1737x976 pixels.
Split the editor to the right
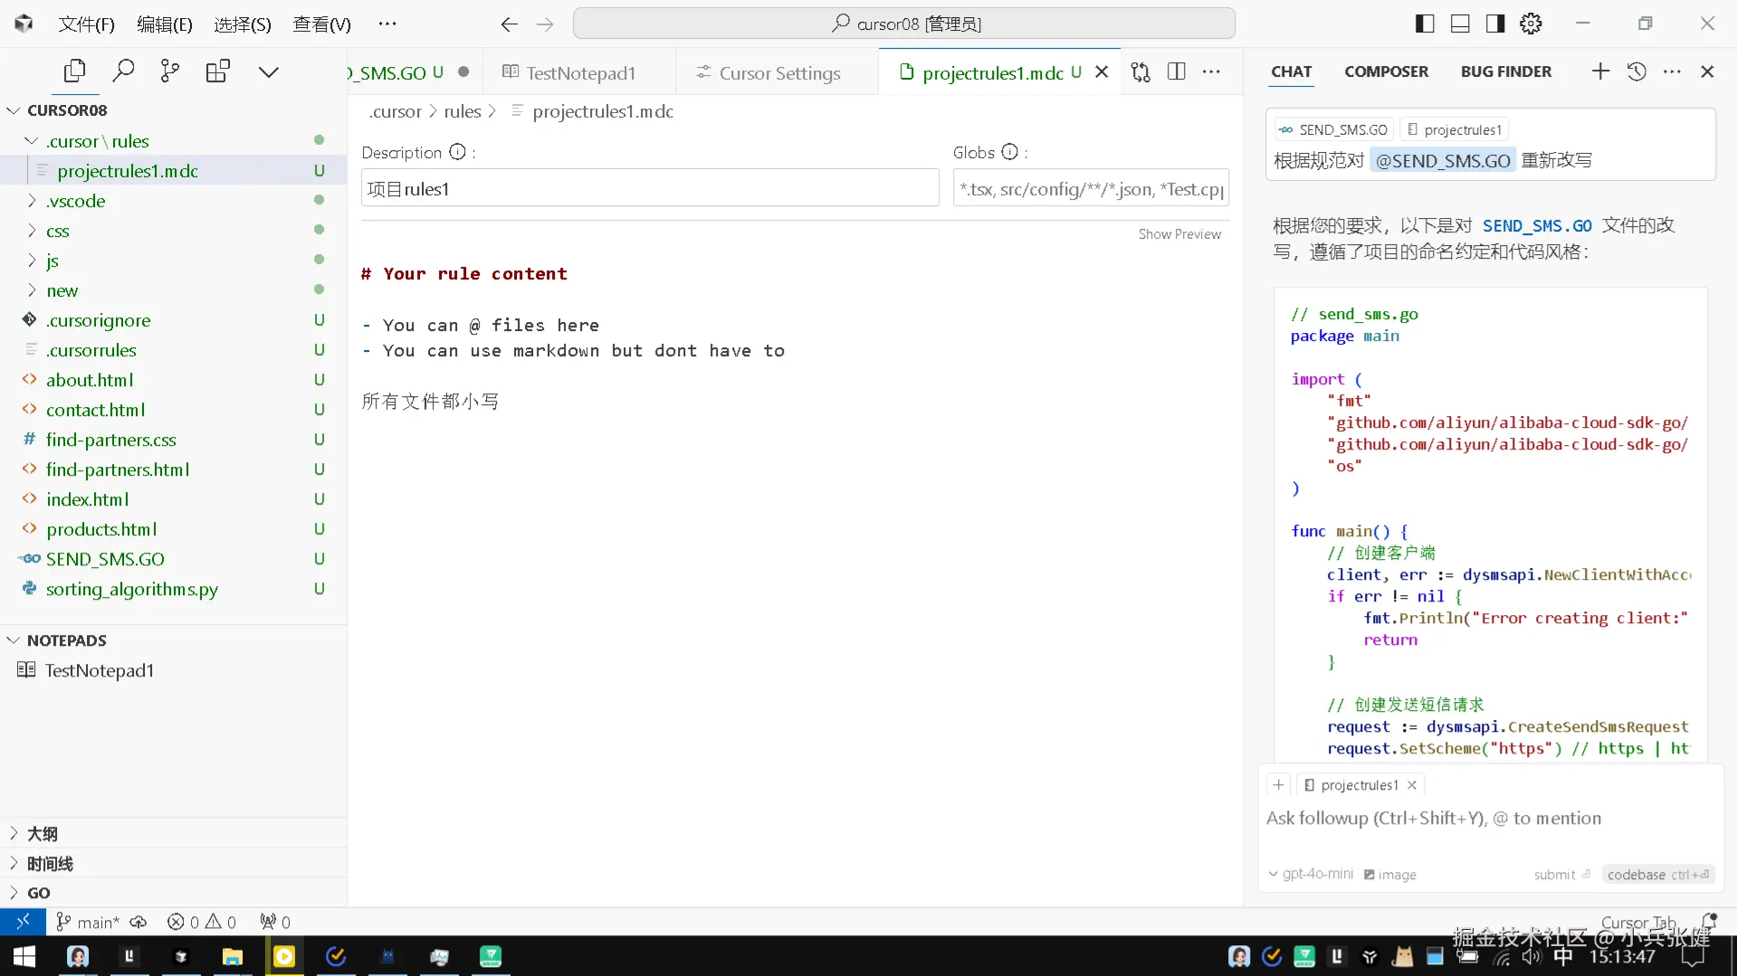[x=1177, y=72]
